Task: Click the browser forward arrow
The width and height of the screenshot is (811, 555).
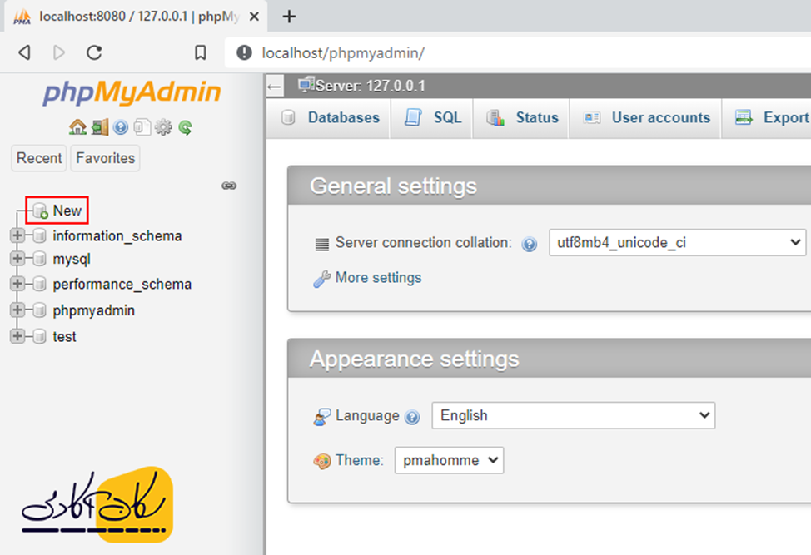Action: (x=59, y=52)
